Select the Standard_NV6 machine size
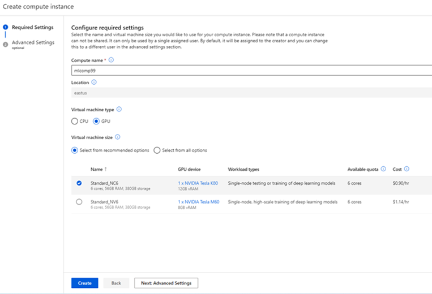 79,202
